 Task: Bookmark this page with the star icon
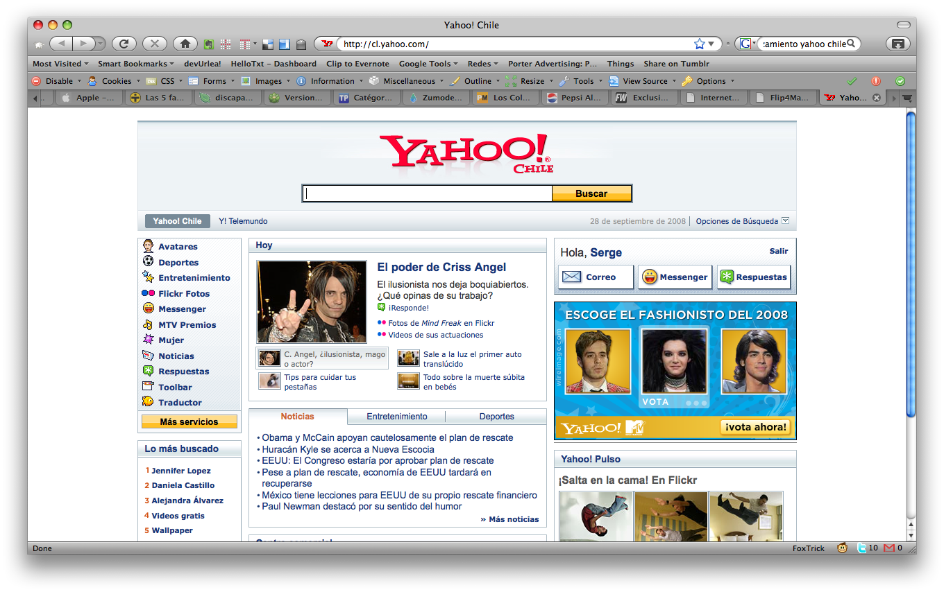click(700, 44)
